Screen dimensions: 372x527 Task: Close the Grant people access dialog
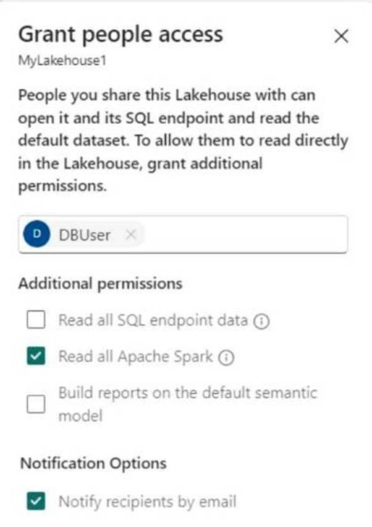coord(341,37)
